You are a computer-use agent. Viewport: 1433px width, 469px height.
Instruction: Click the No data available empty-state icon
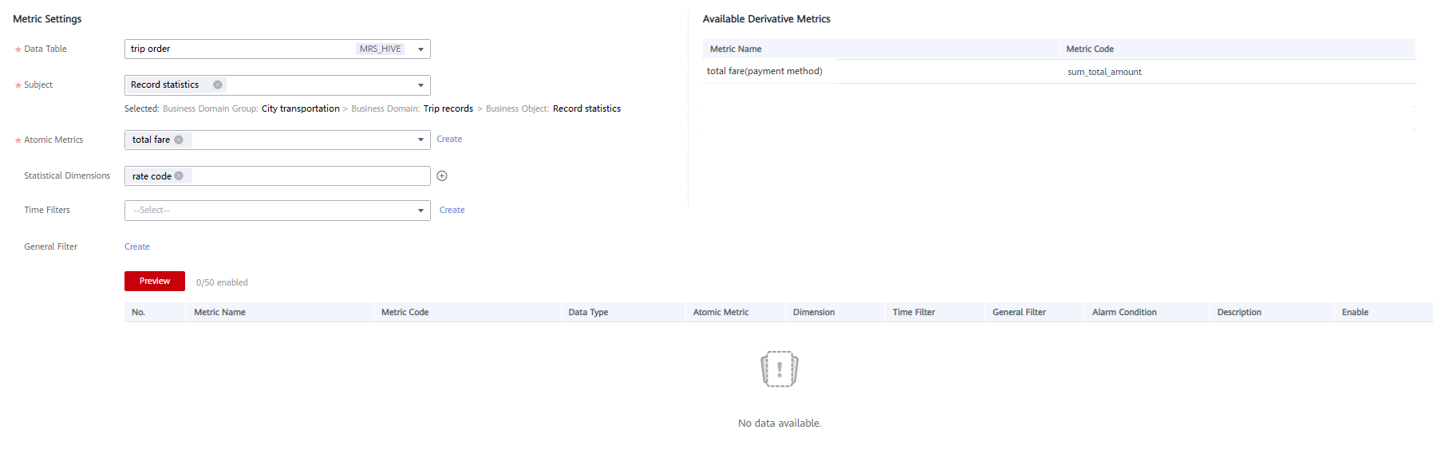pos(780,369)
